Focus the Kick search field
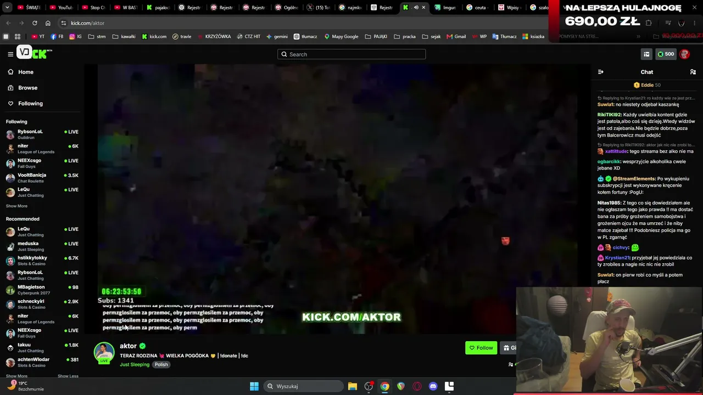The height and width of the screenshot is (395, 703). (x=351, y=54)
